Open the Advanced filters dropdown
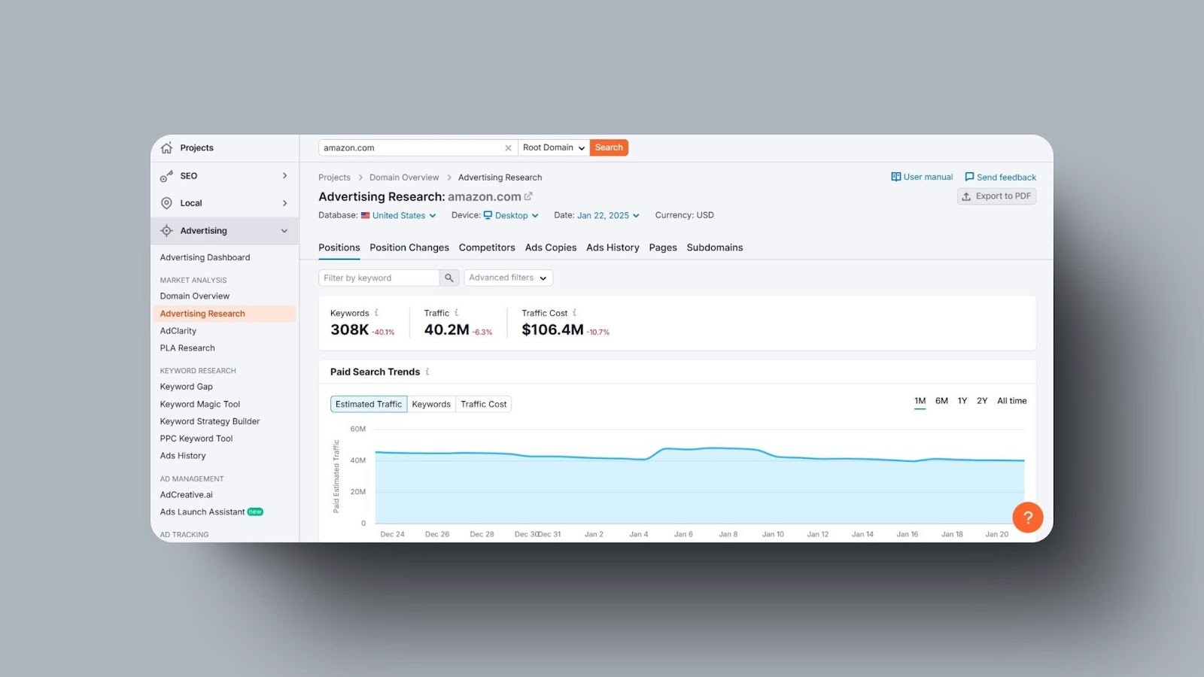The image size is (1204, 677). tap(508, 278)
